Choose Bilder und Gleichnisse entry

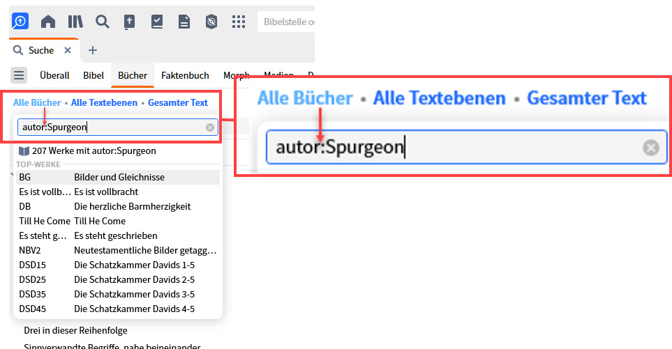(x=118, y=177)
